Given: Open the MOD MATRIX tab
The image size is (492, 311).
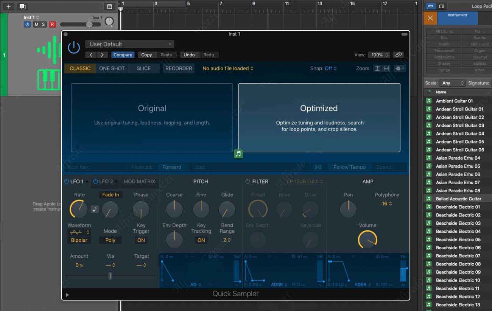Looking at the screenshot, I should click(139, 182).
